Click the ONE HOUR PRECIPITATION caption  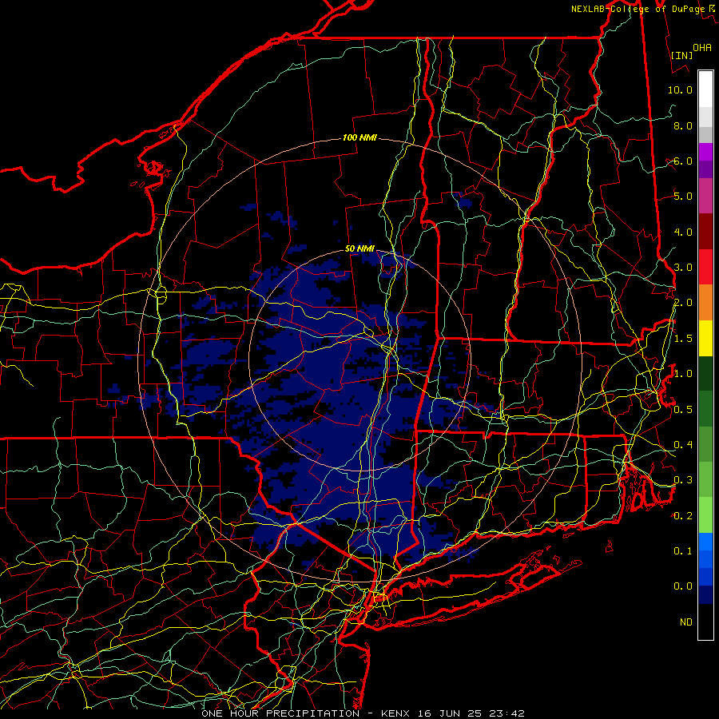[280, 713]
